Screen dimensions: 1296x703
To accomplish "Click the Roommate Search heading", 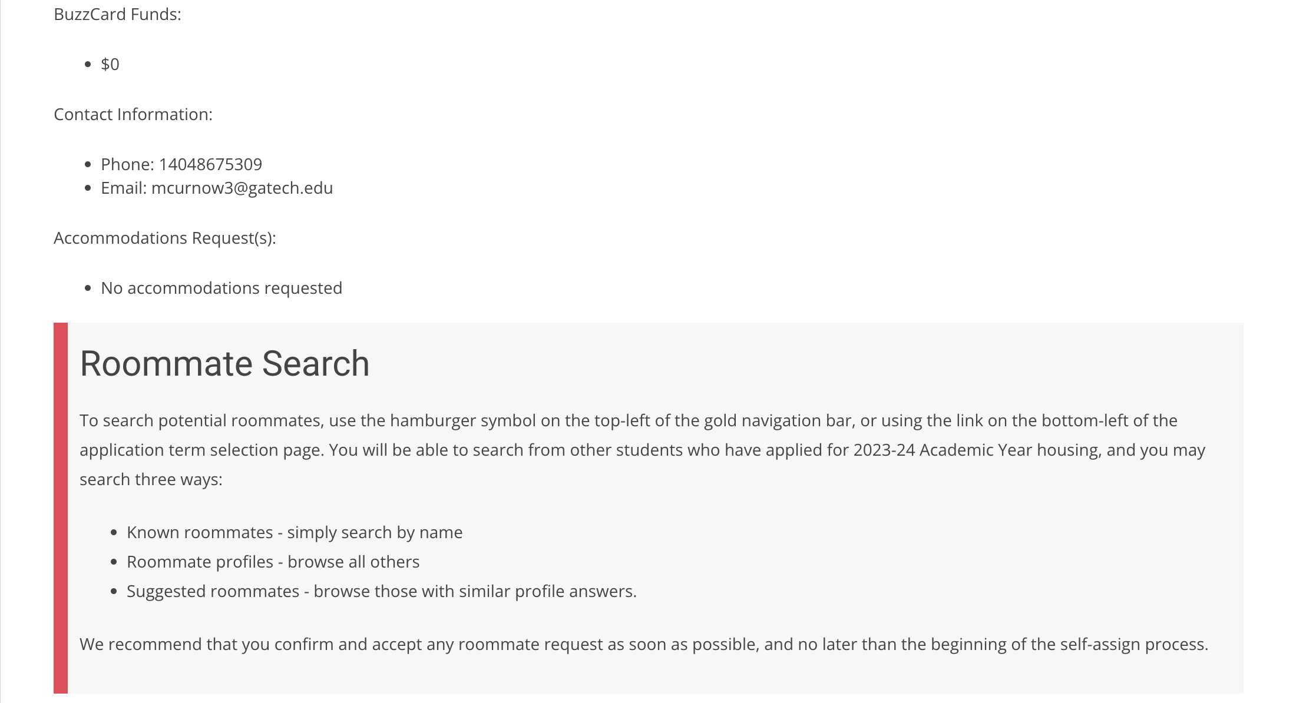I will pyautogui.click(x=224, y=363).
